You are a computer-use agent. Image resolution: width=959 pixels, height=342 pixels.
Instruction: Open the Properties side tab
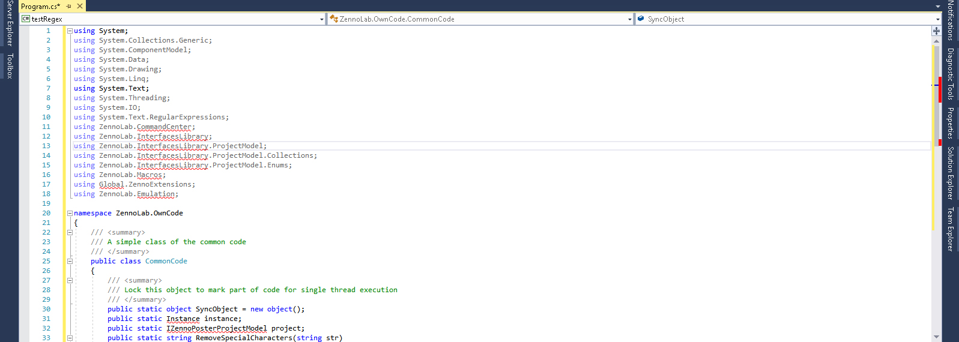click(x=950, y=123)
